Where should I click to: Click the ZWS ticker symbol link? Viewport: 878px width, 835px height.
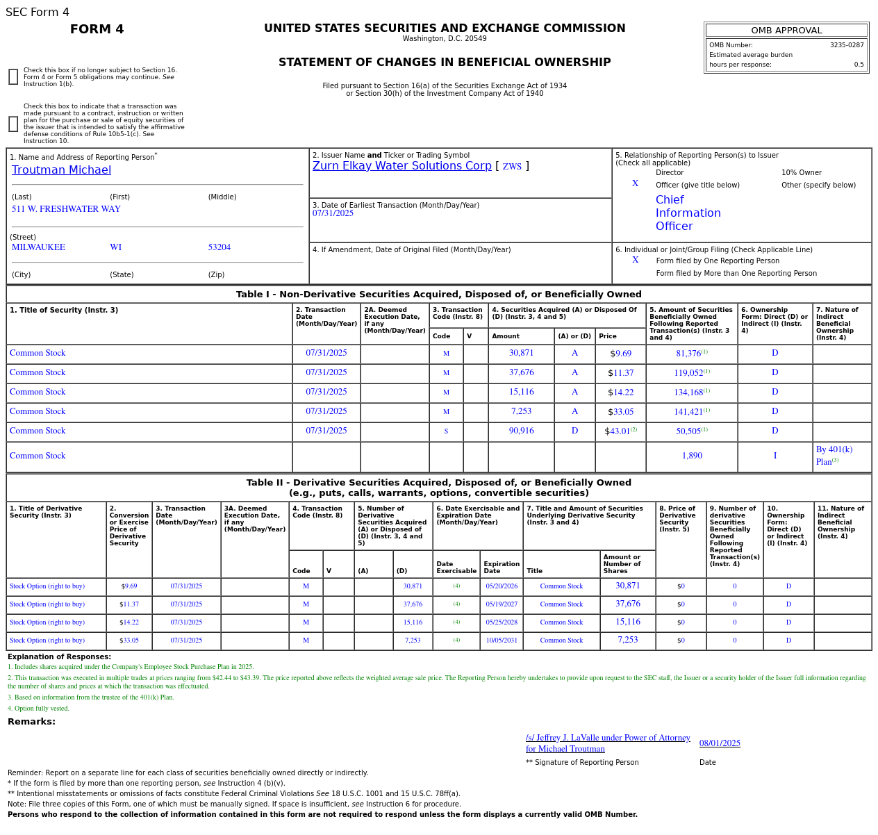tap(512, 166)
